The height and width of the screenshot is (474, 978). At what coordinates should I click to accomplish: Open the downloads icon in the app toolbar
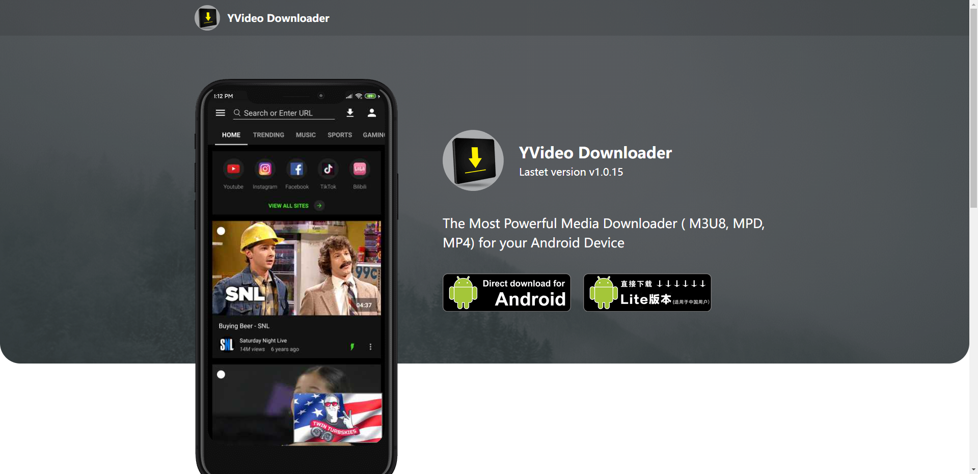point(350,113)
